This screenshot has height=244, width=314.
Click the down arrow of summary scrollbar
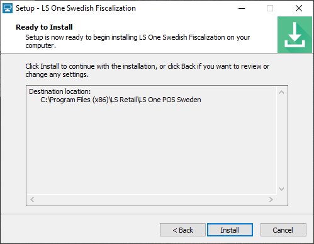coord(282,189)
